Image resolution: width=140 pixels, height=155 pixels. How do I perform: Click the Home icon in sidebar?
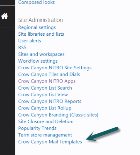point(5,16)
